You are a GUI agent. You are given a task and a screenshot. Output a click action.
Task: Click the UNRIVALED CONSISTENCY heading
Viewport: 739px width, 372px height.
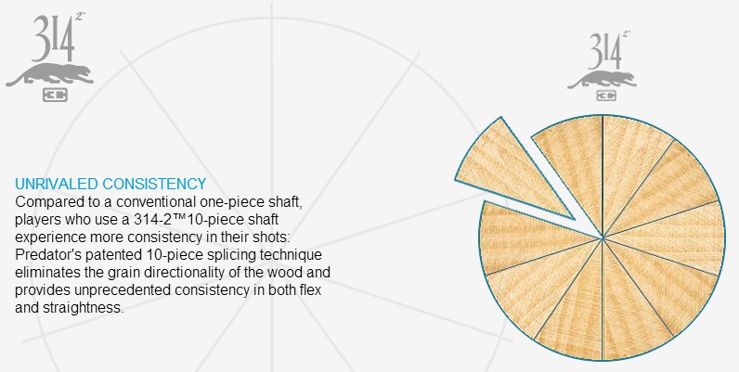[x=110, y=184]
